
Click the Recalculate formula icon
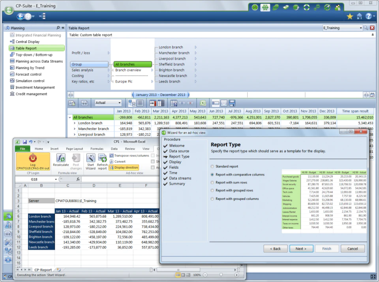pos(61,158)
